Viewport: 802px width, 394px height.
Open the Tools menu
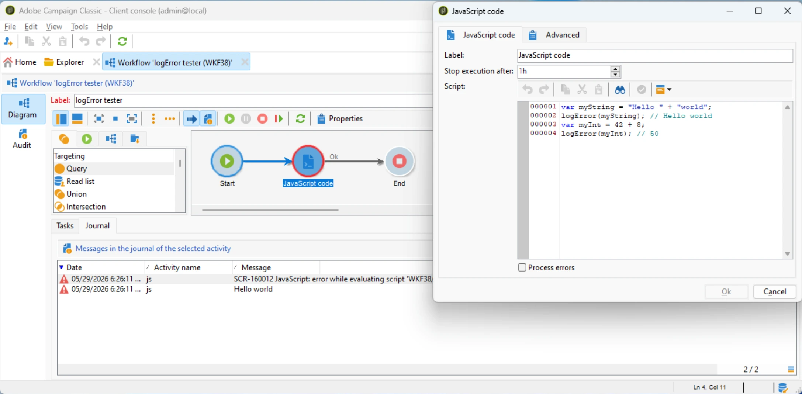tap(79, 27)
